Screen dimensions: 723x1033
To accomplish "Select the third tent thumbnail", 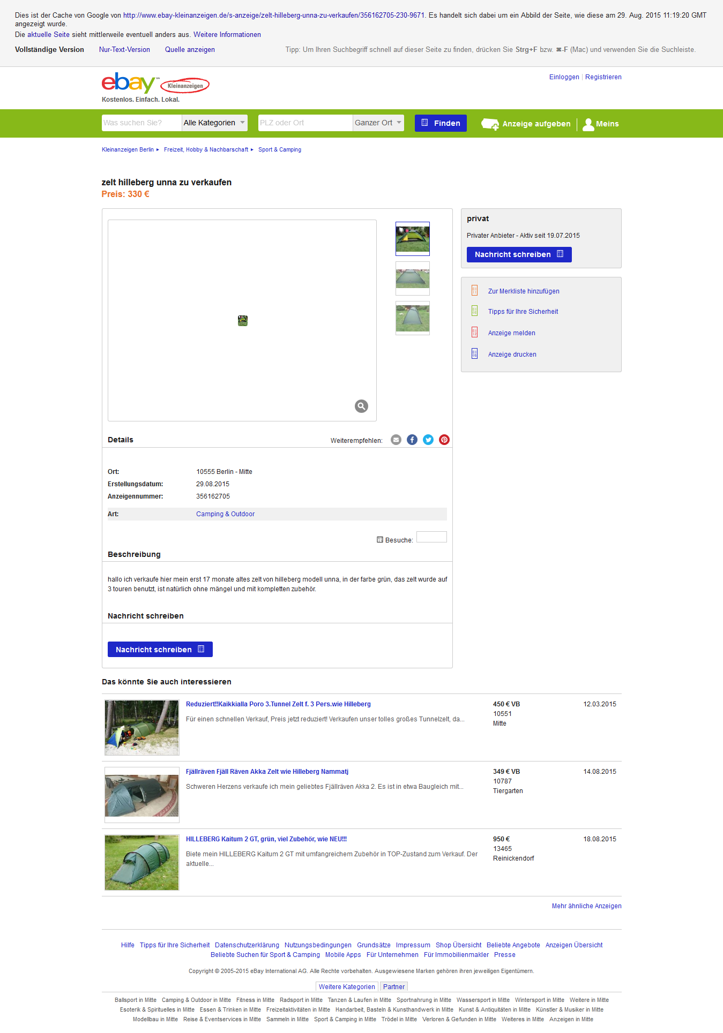I will 413,318.
